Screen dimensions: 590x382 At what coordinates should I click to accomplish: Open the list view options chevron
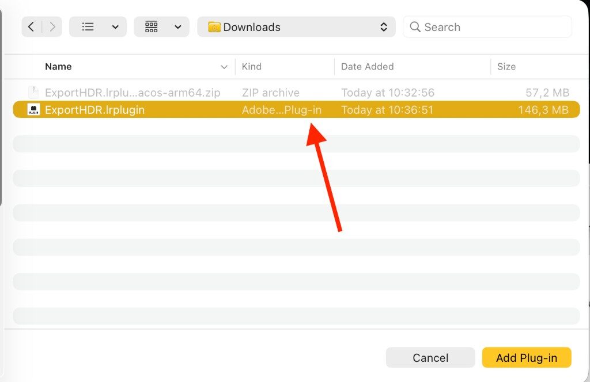coord(115,27)
